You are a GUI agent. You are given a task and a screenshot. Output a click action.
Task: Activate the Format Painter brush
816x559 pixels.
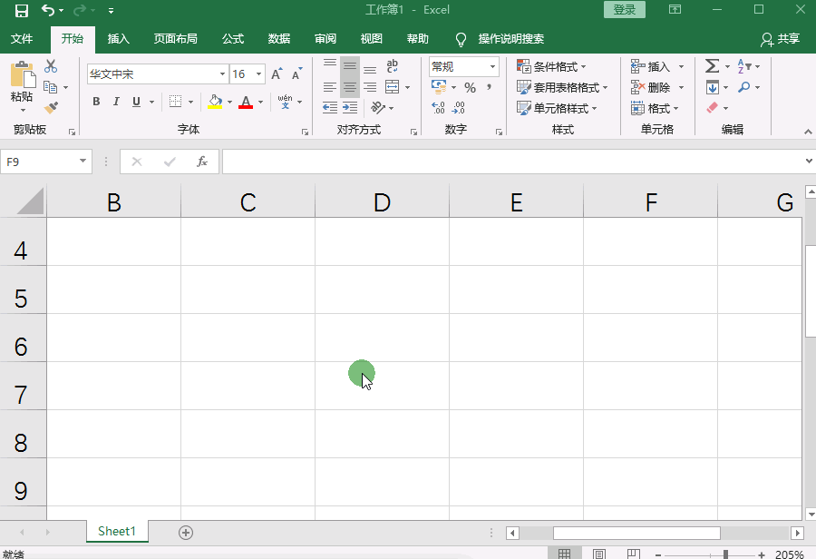[x=51, y=108]
